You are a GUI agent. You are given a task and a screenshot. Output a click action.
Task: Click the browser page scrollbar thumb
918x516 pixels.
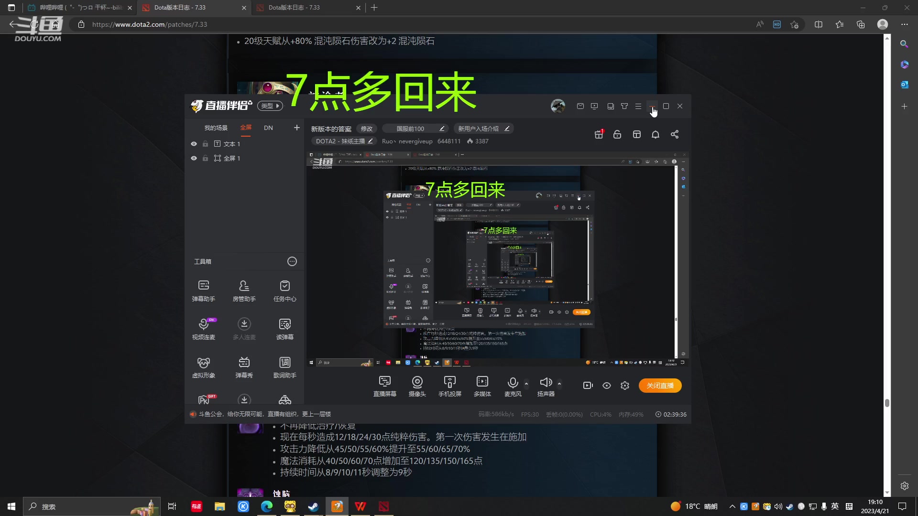pyautogui.click(x=887, y=403)
